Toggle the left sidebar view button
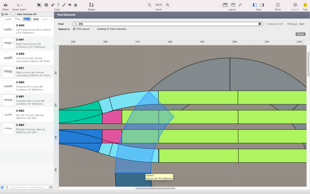 point(255,5)
